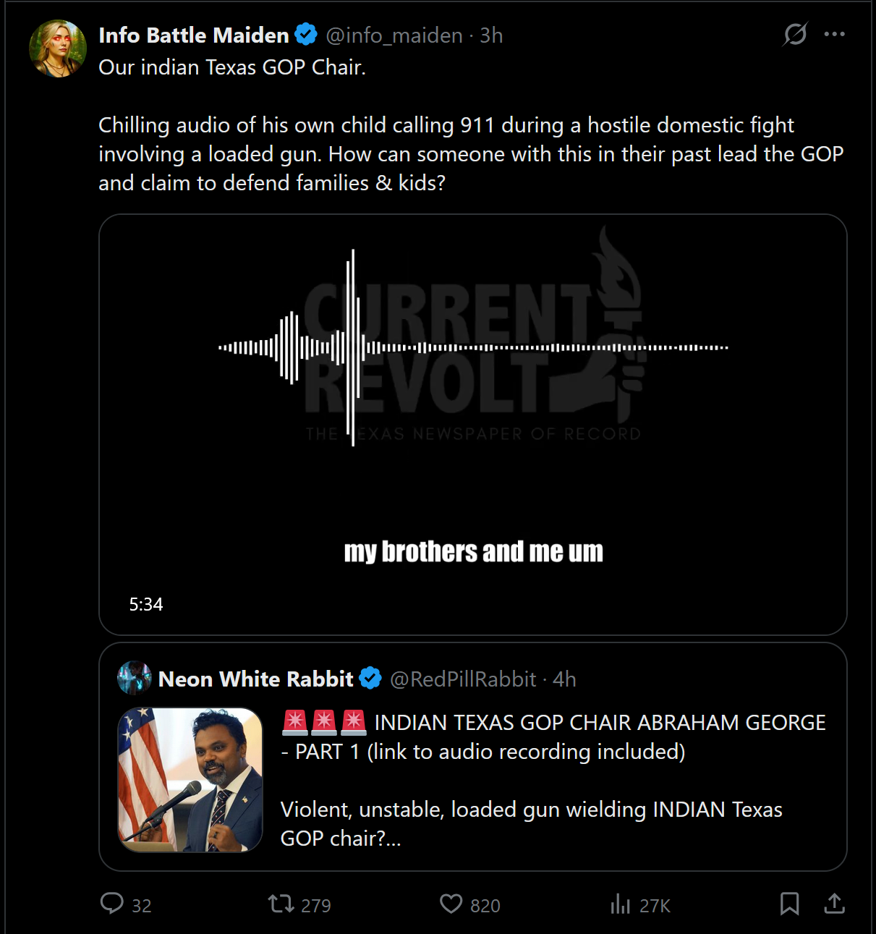Click the 3h post timestamp
The width and height of the screenshot is (876, 934).
pos(492,35)
